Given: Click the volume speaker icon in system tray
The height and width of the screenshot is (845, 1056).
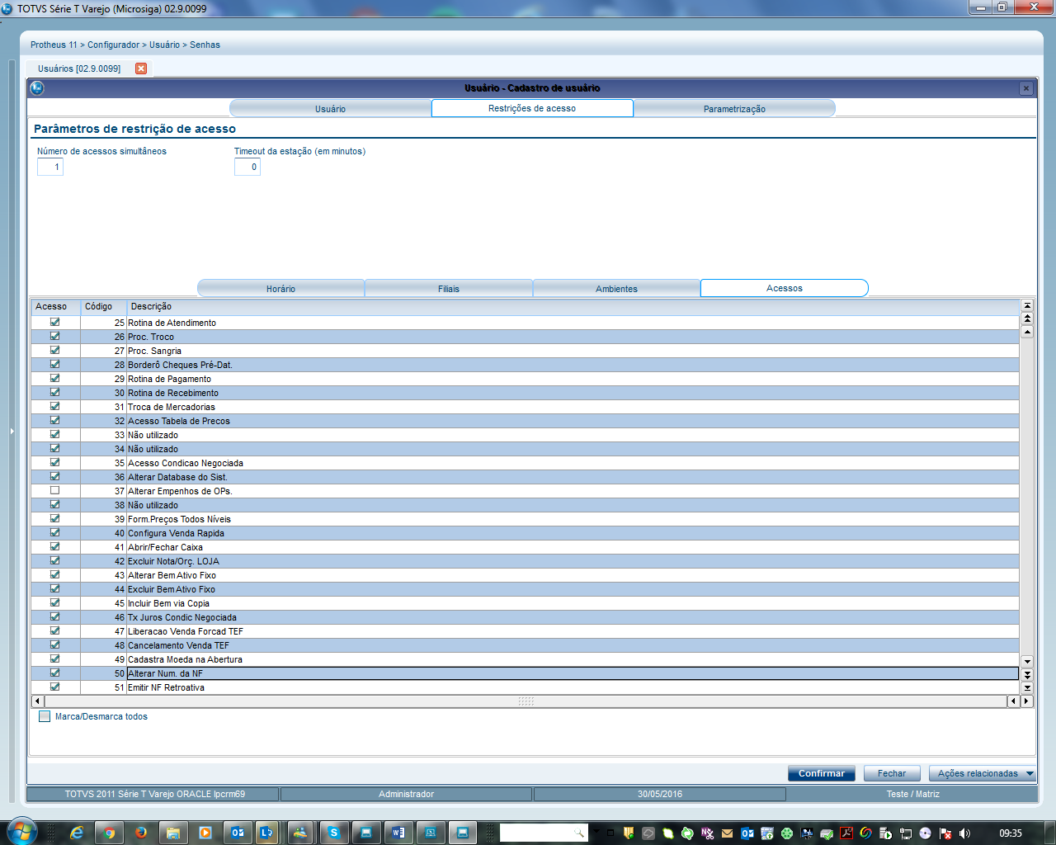Looking at the screenshot, I should coord(964,833).
